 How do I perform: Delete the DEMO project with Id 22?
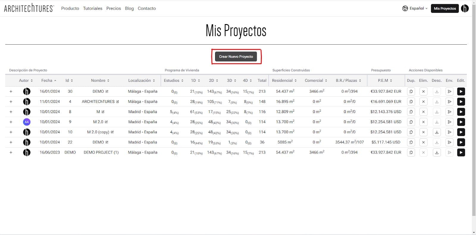423,142
